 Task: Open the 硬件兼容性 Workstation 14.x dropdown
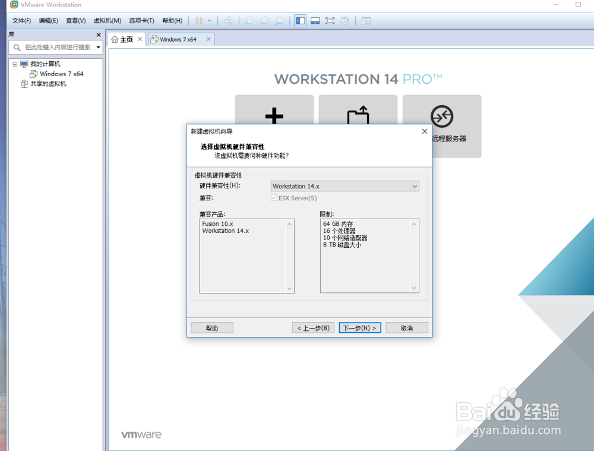(x=345, y=186)
